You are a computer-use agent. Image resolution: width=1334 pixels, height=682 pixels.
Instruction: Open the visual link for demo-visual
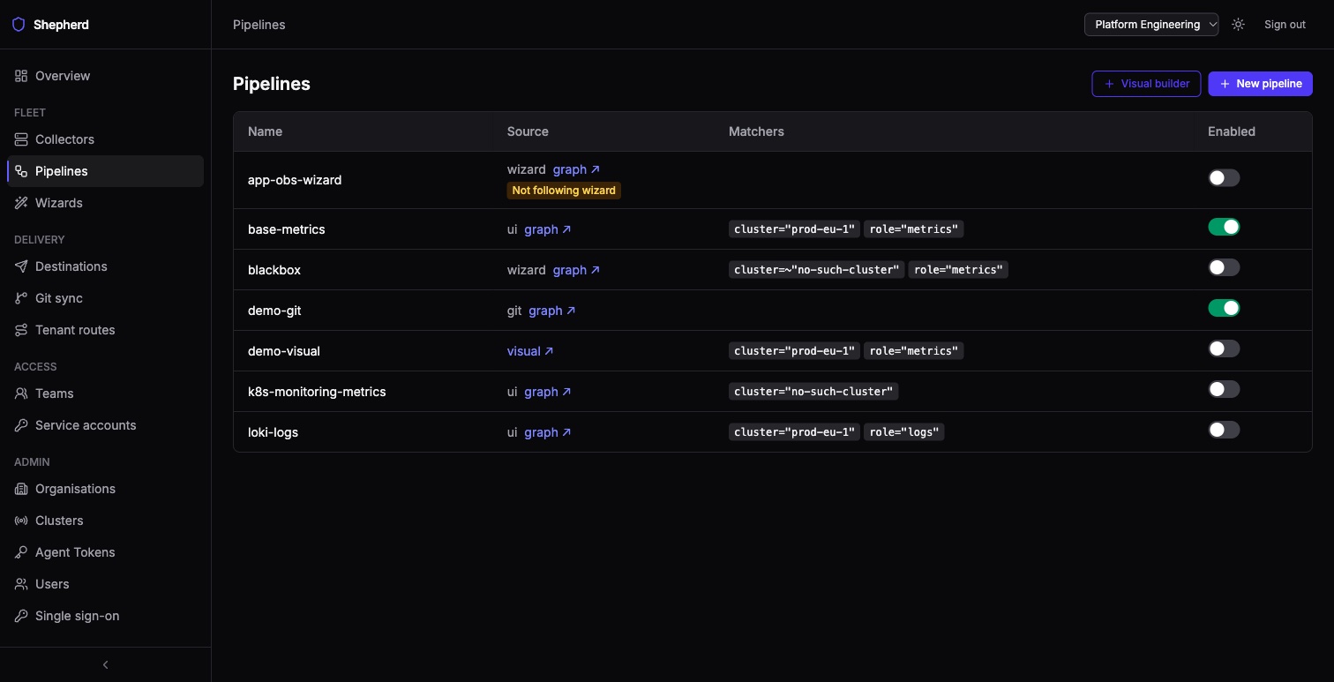tap(530, 351)
